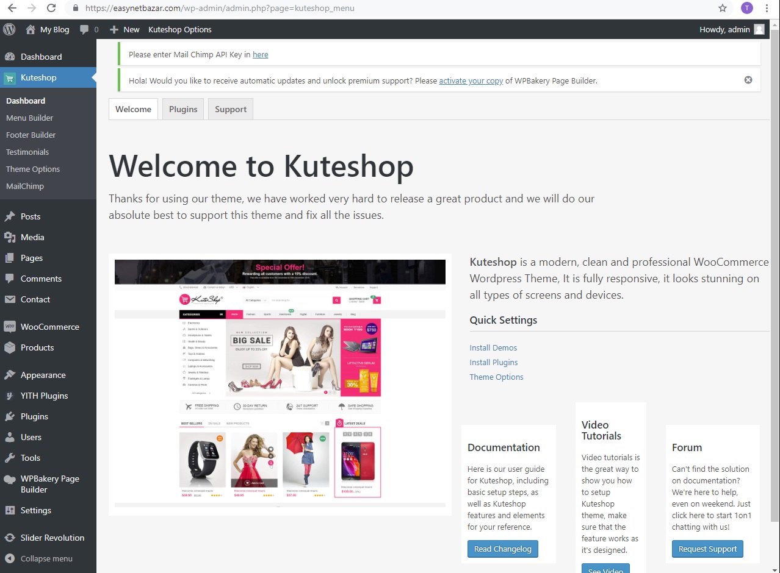780x573 pixels.
Task: Open Theme Options in Kuteshop submenu
Action: tap(33, 169)
